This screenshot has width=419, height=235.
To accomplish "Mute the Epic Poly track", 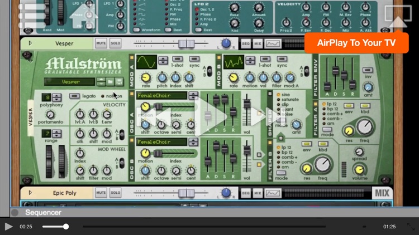I will point(101,193).
